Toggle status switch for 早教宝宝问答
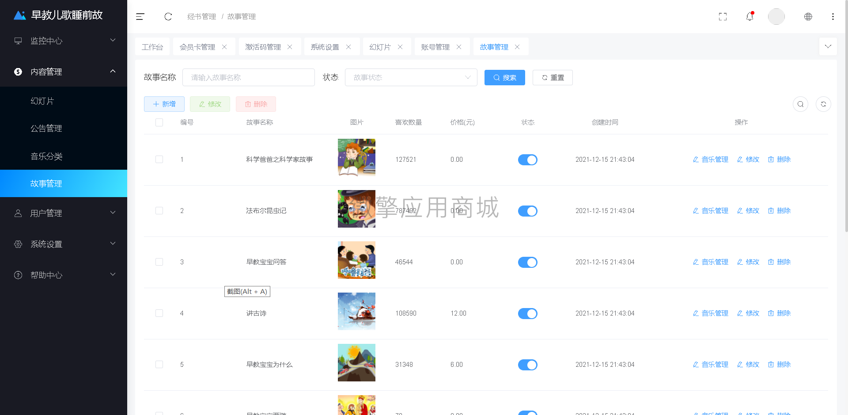848x415 pixels. 528,263
